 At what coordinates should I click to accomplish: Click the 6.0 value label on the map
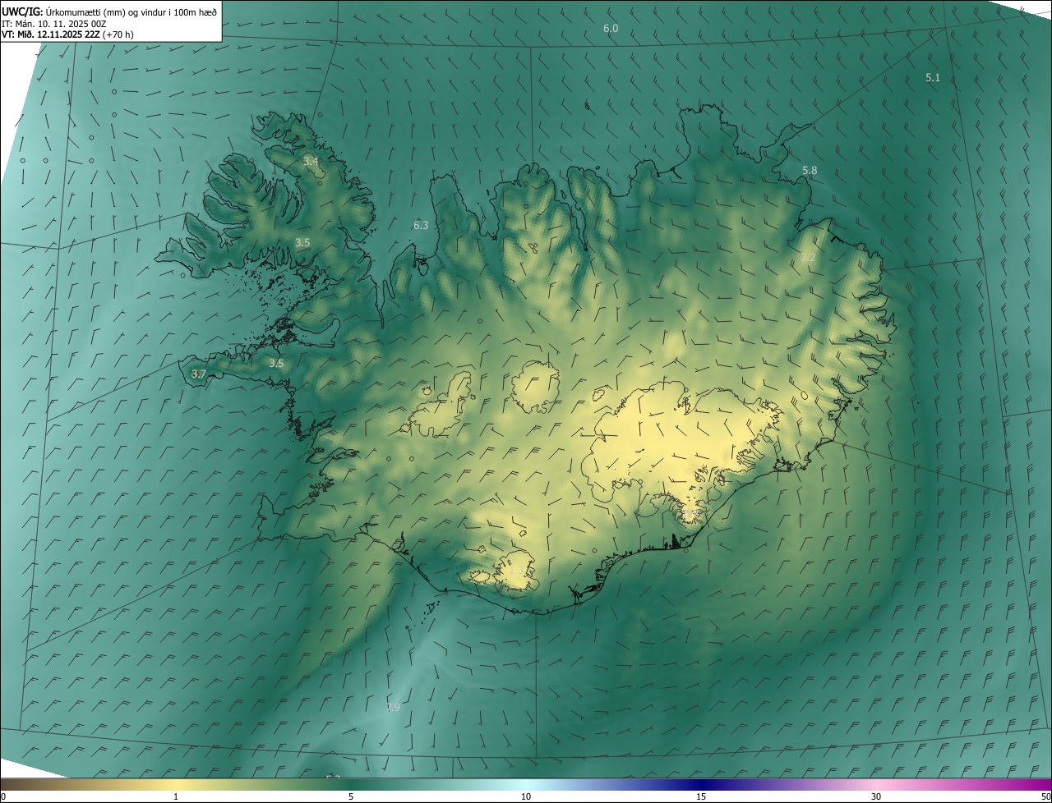(x=611, y=29)
